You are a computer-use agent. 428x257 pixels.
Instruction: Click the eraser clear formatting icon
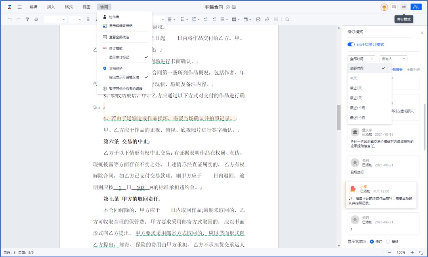tap(36, 19)
